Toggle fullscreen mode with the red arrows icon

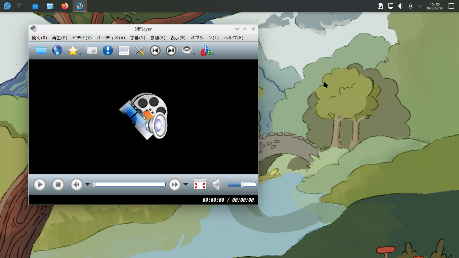200,184
